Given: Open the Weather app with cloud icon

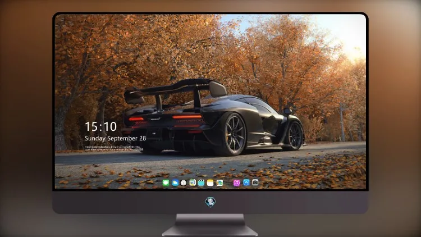Looking at the screenshot, I should (175, 183).
